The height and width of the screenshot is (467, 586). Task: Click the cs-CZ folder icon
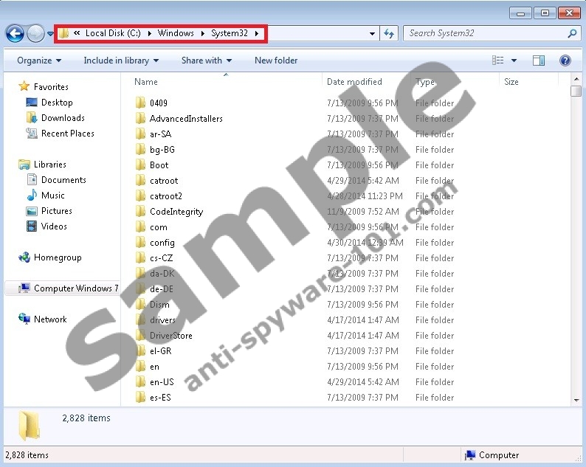(140, 257)
